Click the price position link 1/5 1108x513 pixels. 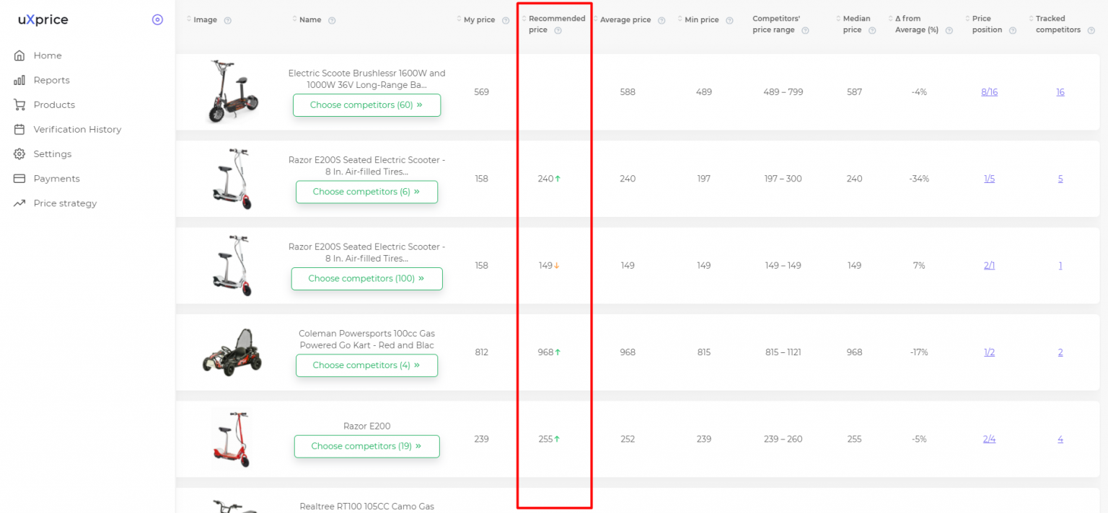click(x=988, y=178)
